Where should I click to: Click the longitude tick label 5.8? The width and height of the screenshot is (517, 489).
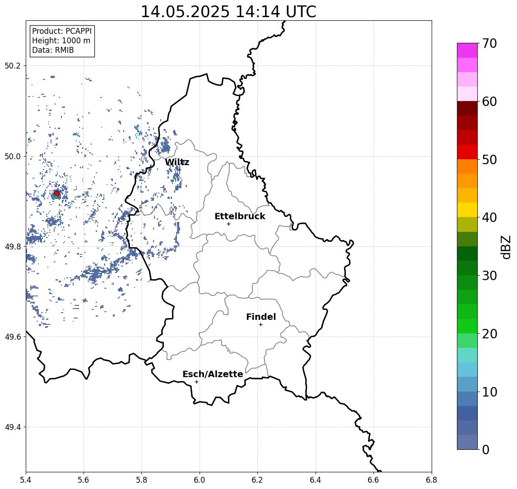pyautogui.click(x=141, y=480)
